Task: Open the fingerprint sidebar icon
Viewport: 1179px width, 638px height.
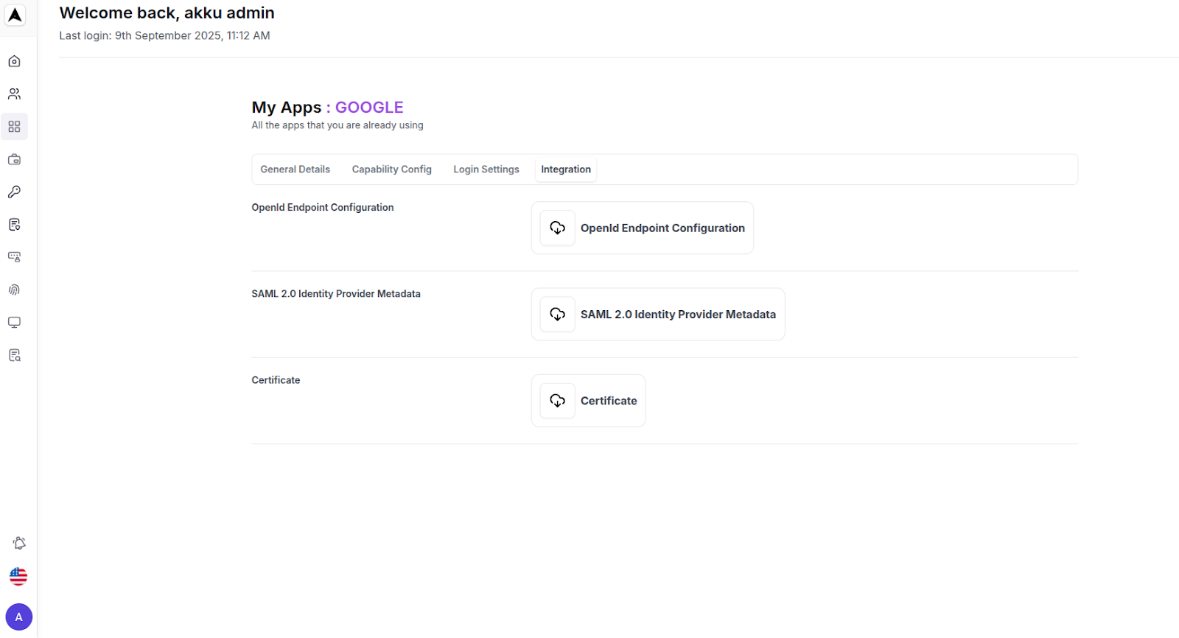Action: (14, 290)
